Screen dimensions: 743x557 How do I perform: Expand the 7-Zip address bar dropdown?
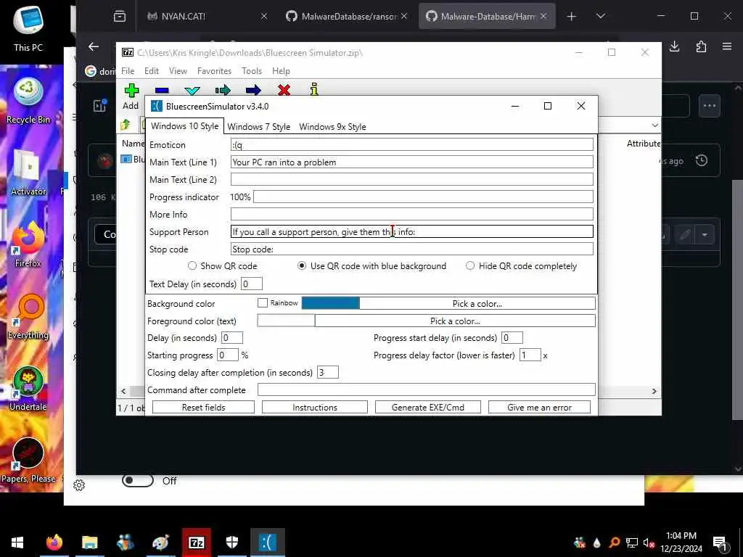click(x=654, y=125)
